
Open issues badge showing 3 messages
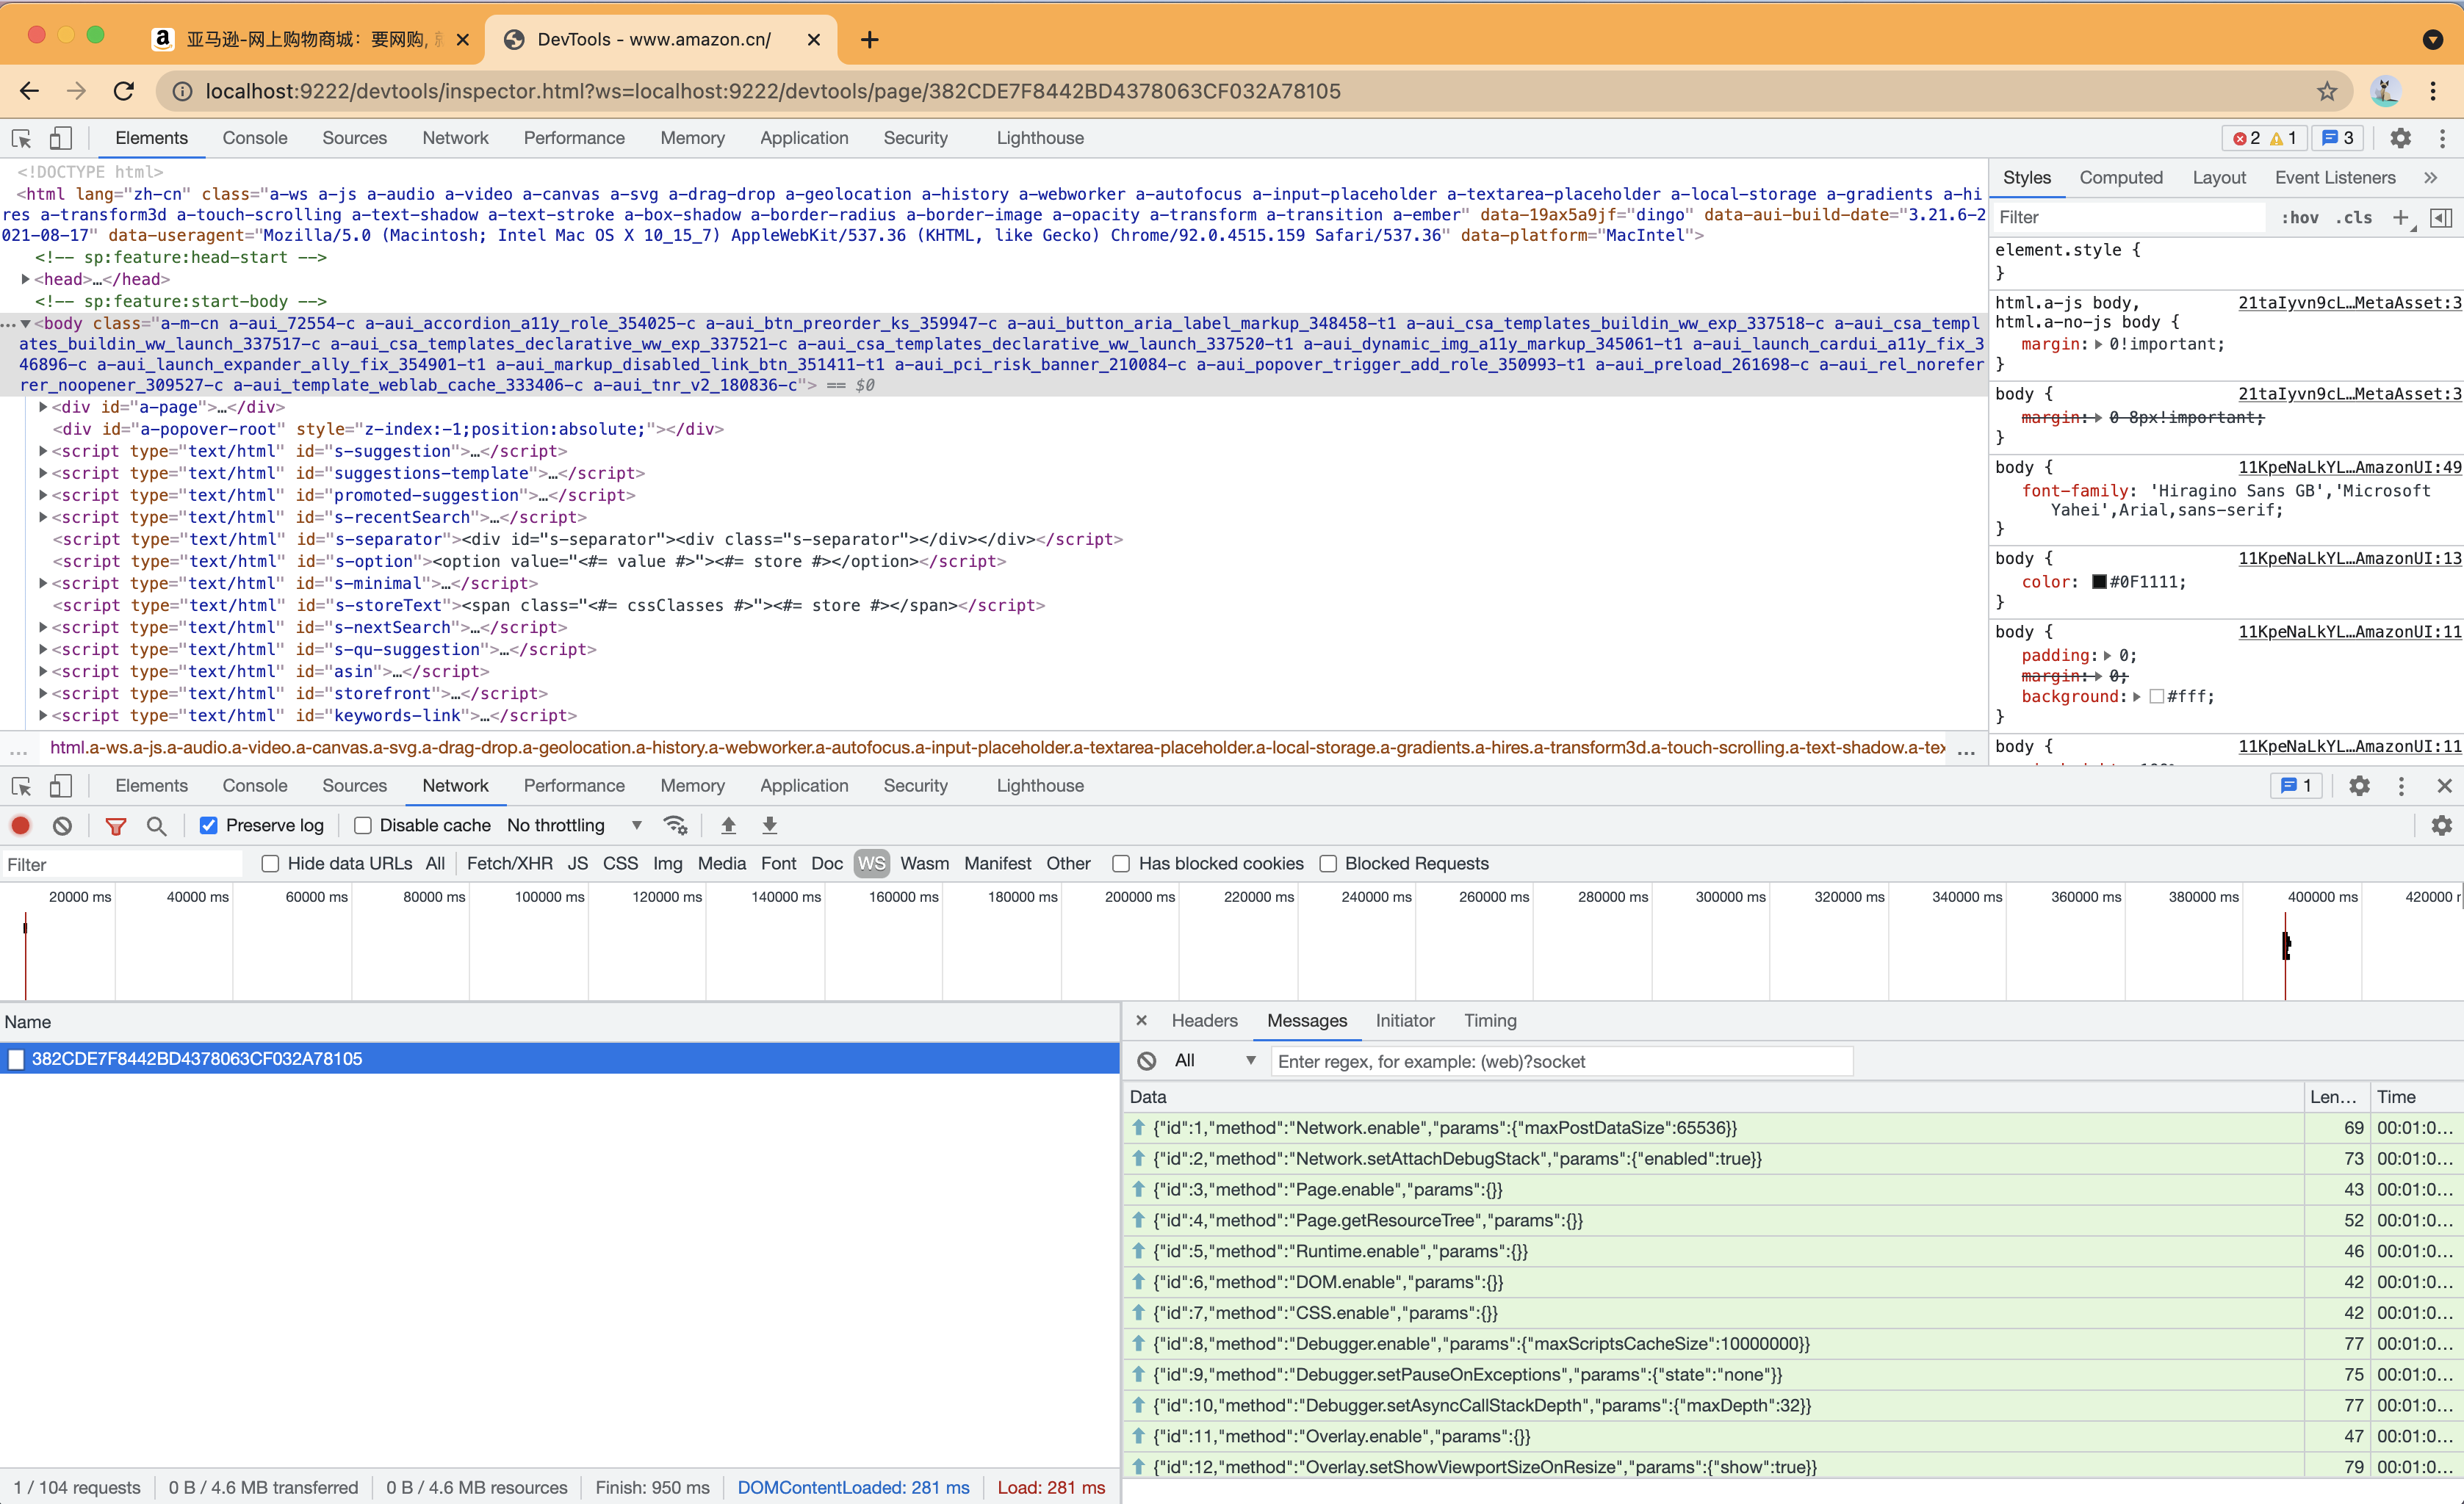click(2337, 138)
